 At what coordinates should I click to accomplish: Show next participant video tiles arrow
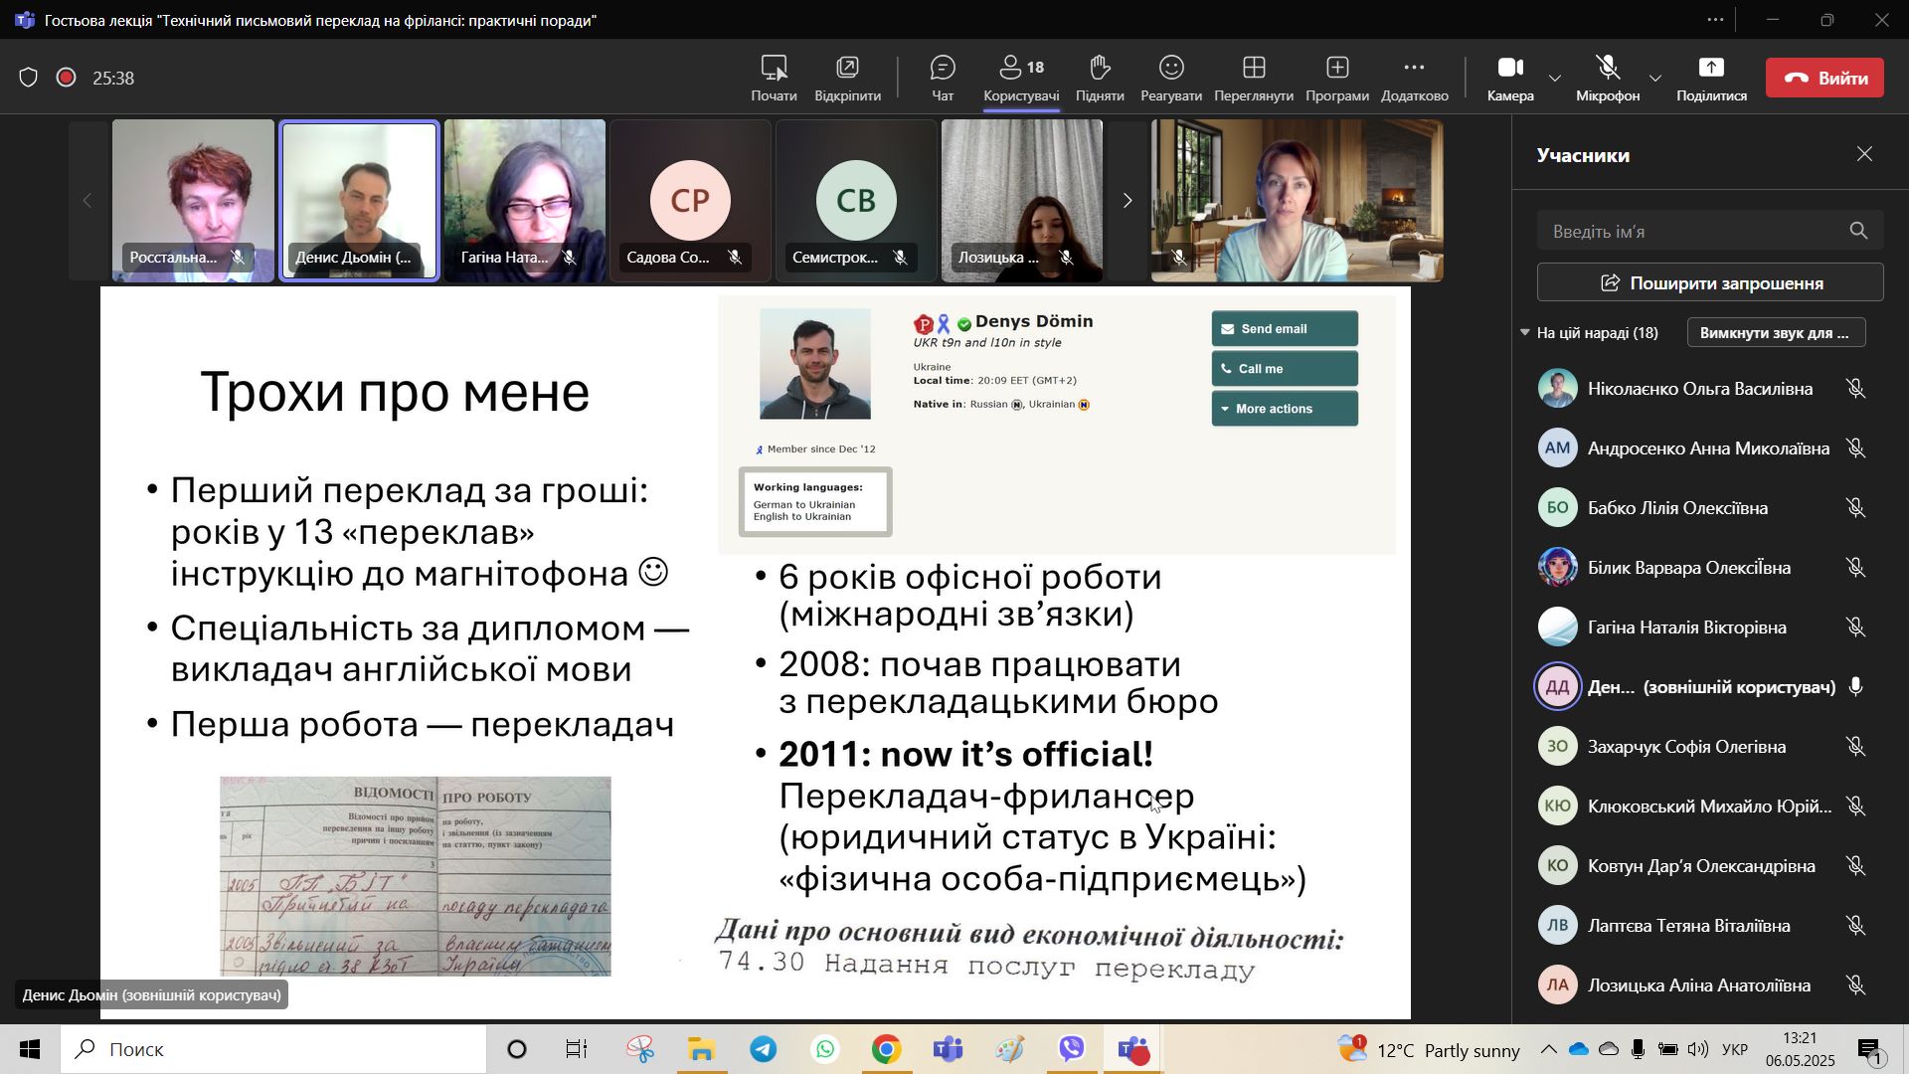coord(1127,201)
